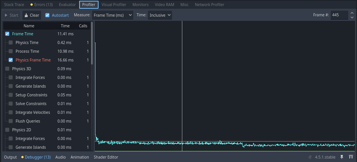The height and width of the screenshot is (162, 357).
Task: Uncheck Physics Frame Time checkbox
Action: coord(11,60)
